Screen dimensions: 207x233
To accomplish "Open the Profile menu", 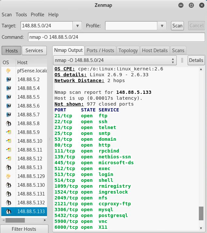I will pyautogui.click(x=38, y=15).
